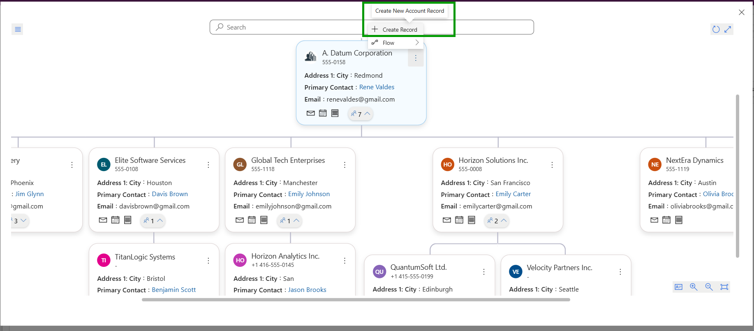Select Velocity Partners Inc. card title
Viewport: 754px width, 331px height.
(560, 268)
